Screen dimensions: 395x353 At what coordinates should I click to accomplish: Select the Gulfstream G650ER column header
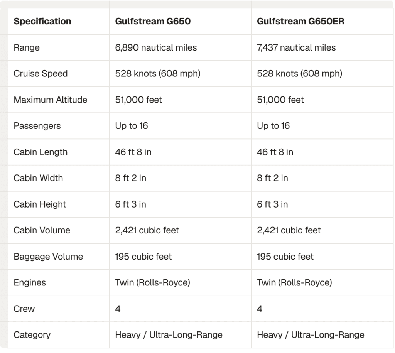(x=322, y=22)
